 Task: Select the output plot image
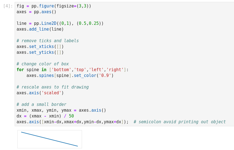pyautogui.click(x=50, y=139)
